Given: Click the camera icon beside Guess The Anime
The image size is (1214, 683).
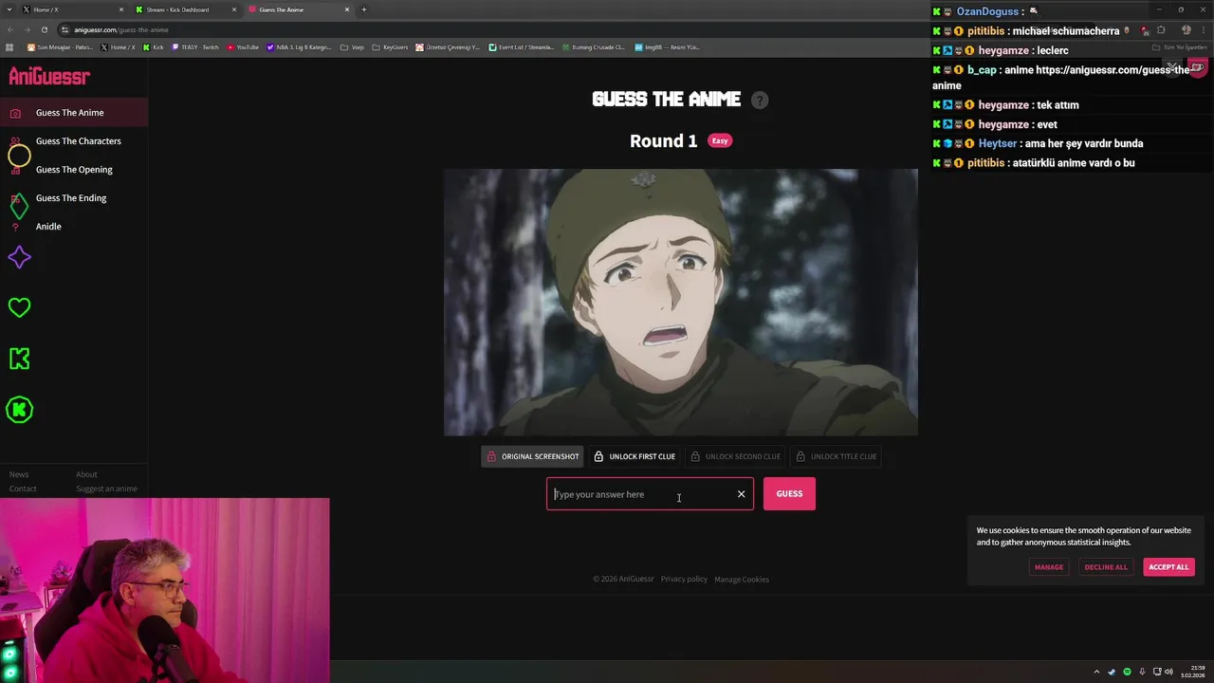Looking at the screenshot, I should tap(15, 113).
